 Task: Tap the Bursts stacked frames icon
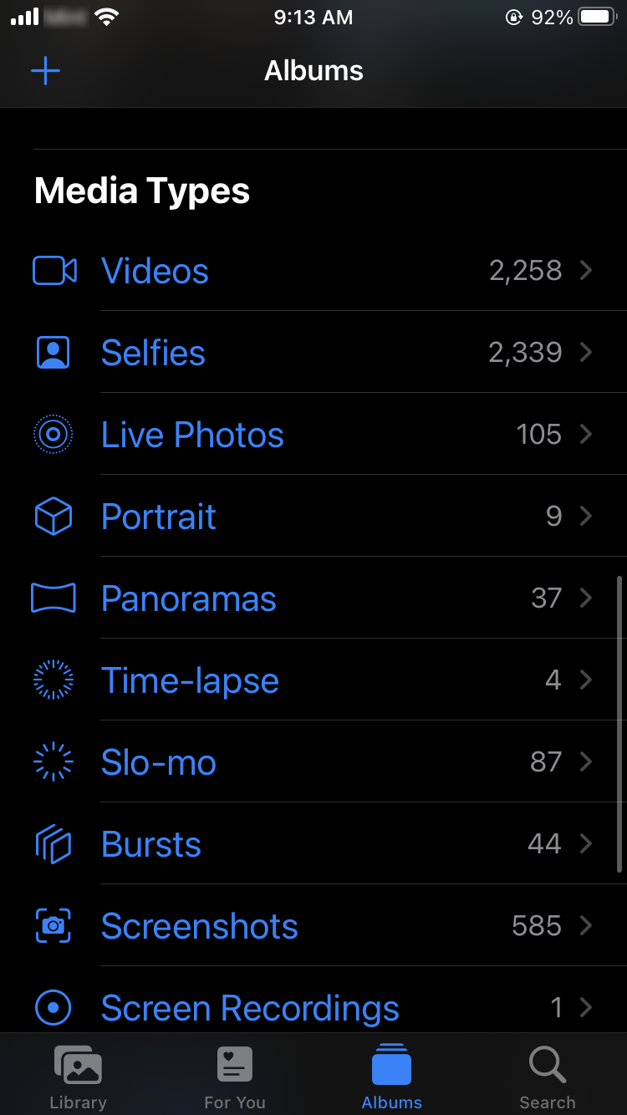coord(54,844)
